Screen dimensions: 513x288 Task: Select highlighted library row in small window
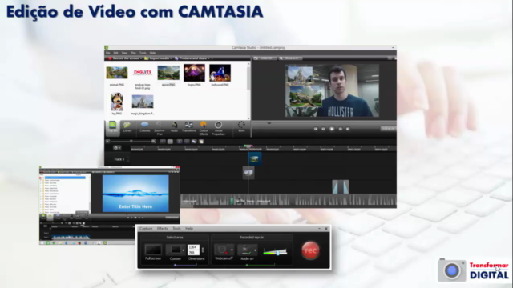click(65, 178)
